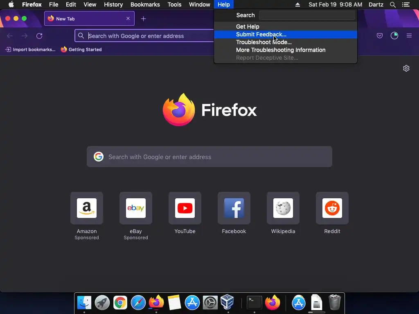This screenshot has height=314, width=419.
Task: Open the Window menu
Action: point(199,4)
